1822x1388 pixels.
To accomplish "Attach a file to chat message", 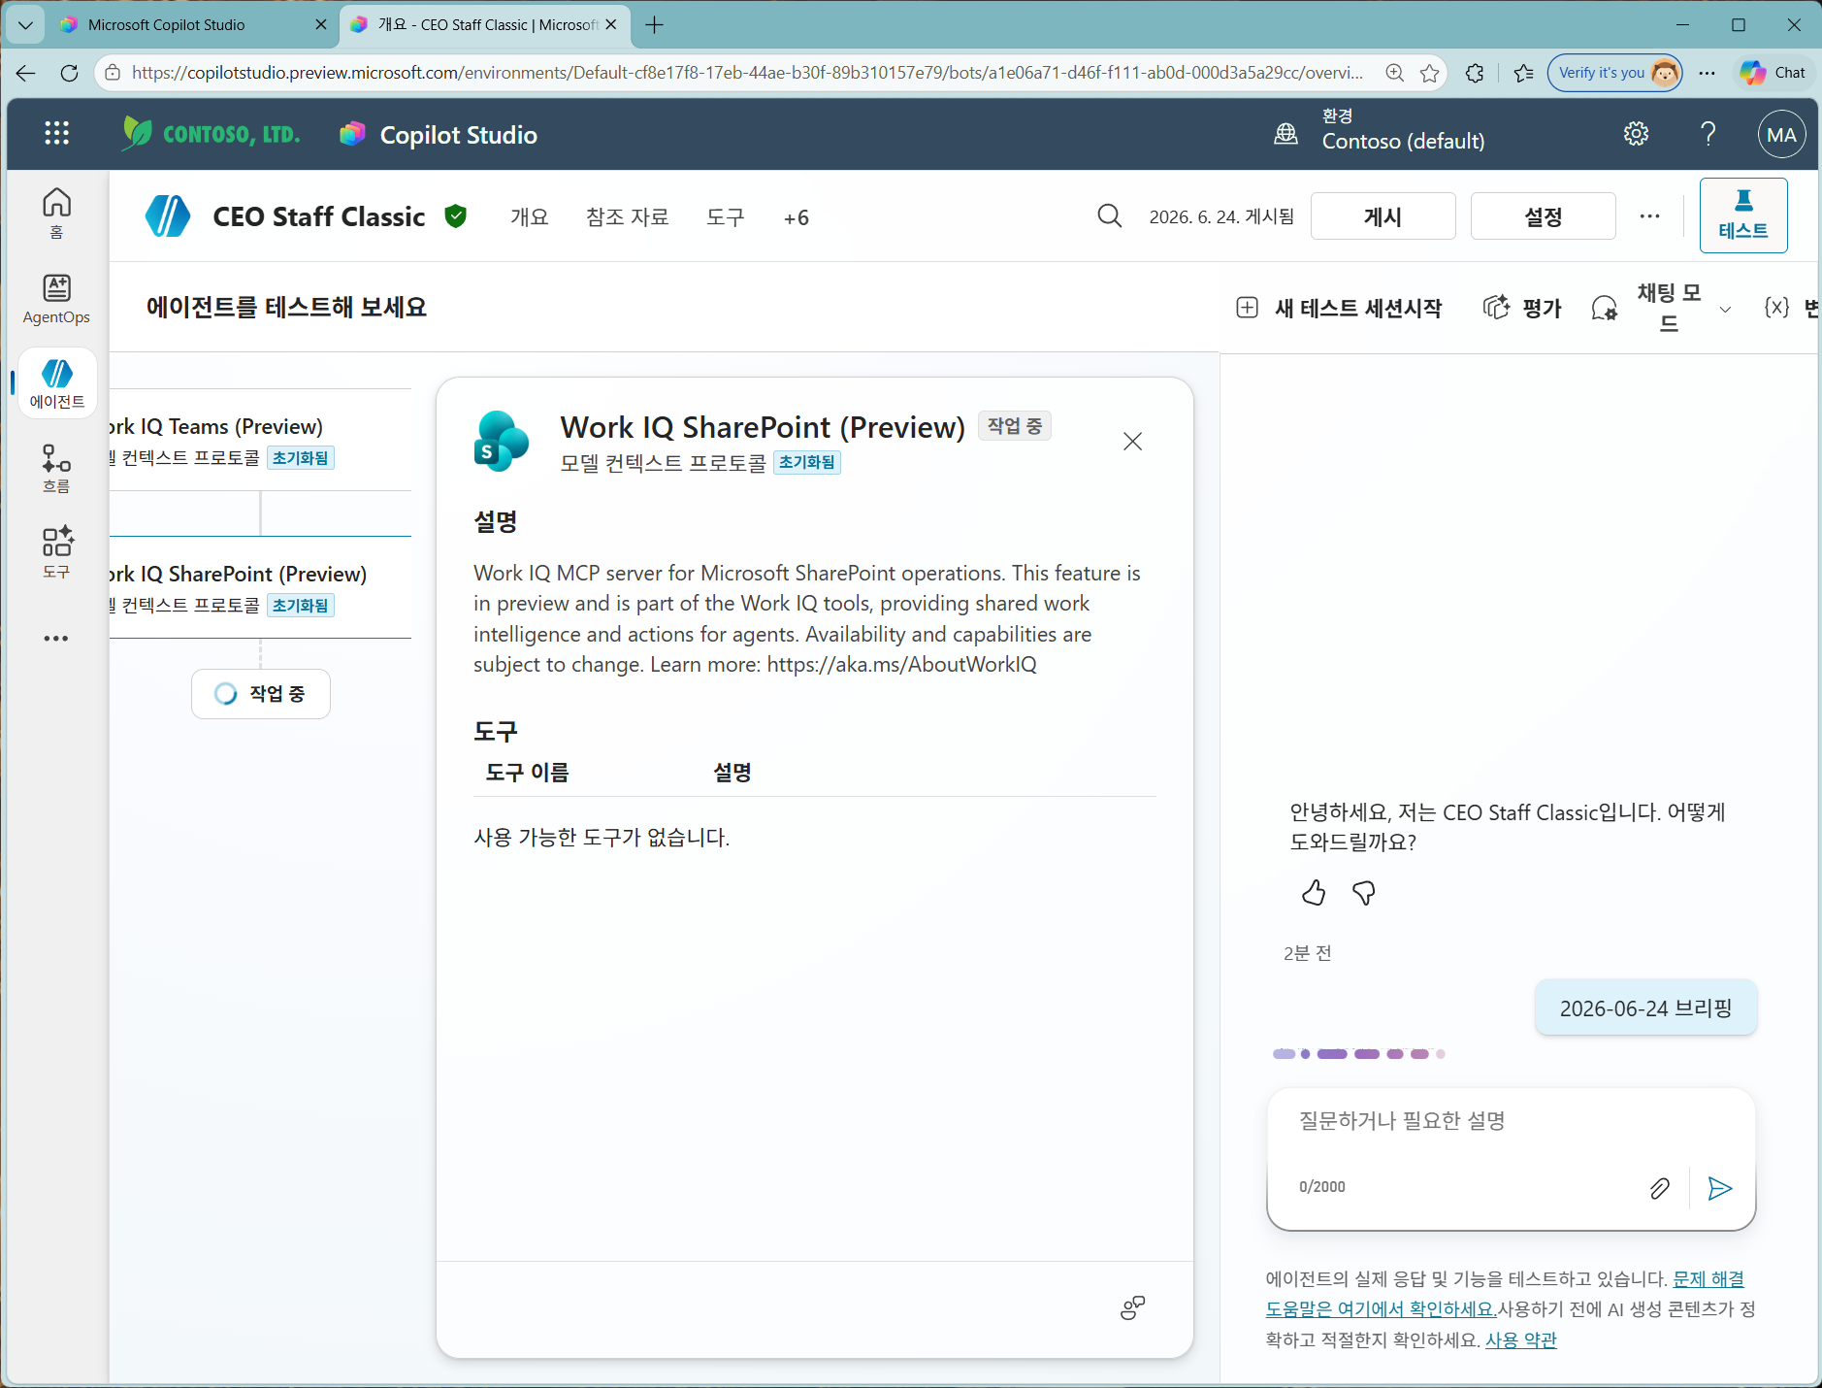I will coord(1660,1188).
